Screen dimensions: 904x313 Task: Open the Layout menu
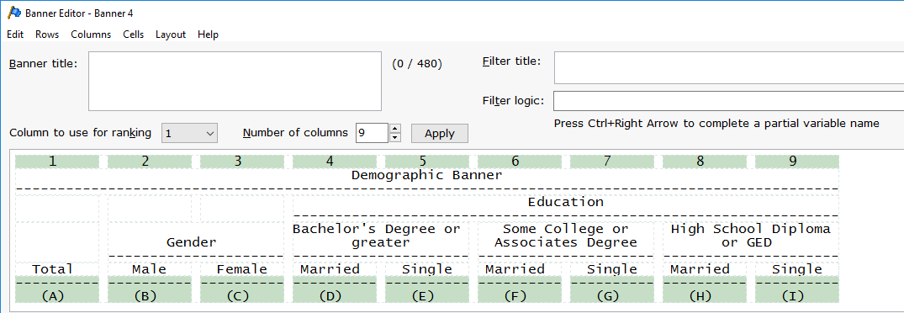171,34
